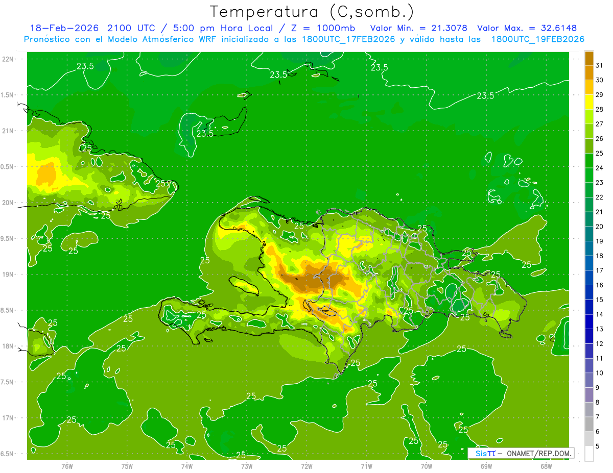
Task: Click the olive legend swatch between 25 and 26
Action: [x=589, y=146]
